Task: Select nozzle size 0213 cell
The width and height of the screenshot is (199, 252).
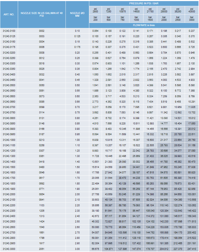Action: 42,140
